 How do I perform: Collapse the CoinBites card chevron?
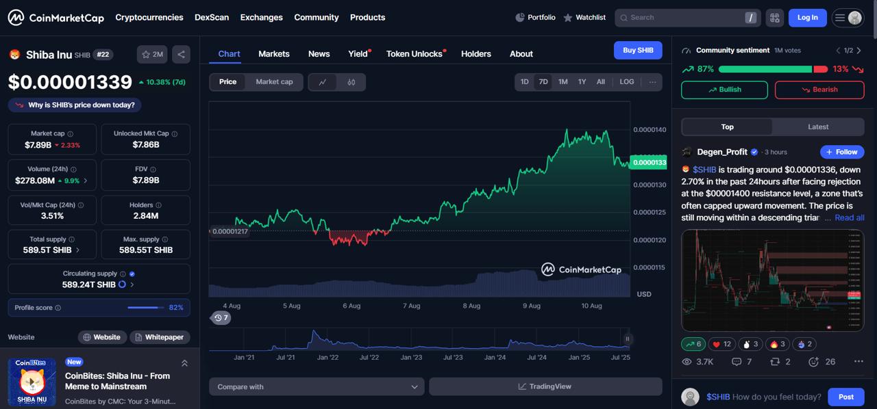coord(184,363)
